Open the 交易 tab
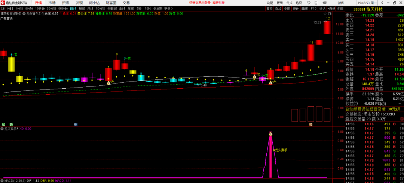 126,3
